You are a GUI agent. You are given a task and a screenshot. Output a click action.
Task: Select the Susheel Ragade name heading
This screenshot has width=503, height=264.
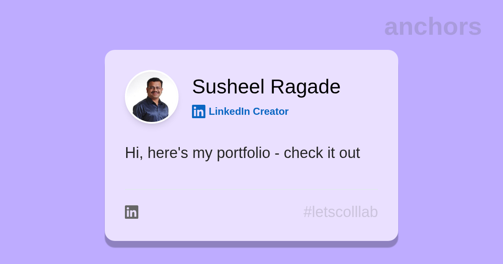point(266,87)
